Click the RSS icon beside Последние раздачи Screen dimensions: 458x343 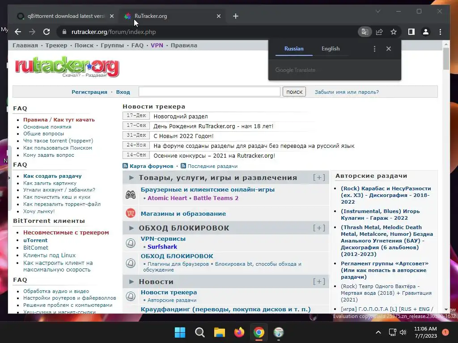[183, 166]
